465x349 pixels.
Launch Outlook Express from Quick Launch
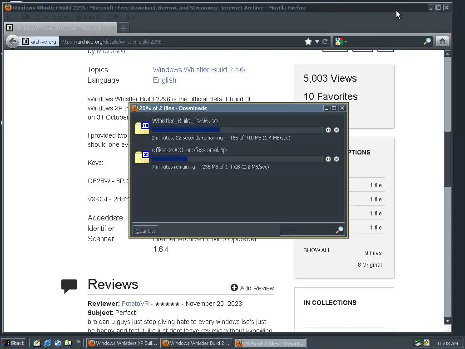58,343
